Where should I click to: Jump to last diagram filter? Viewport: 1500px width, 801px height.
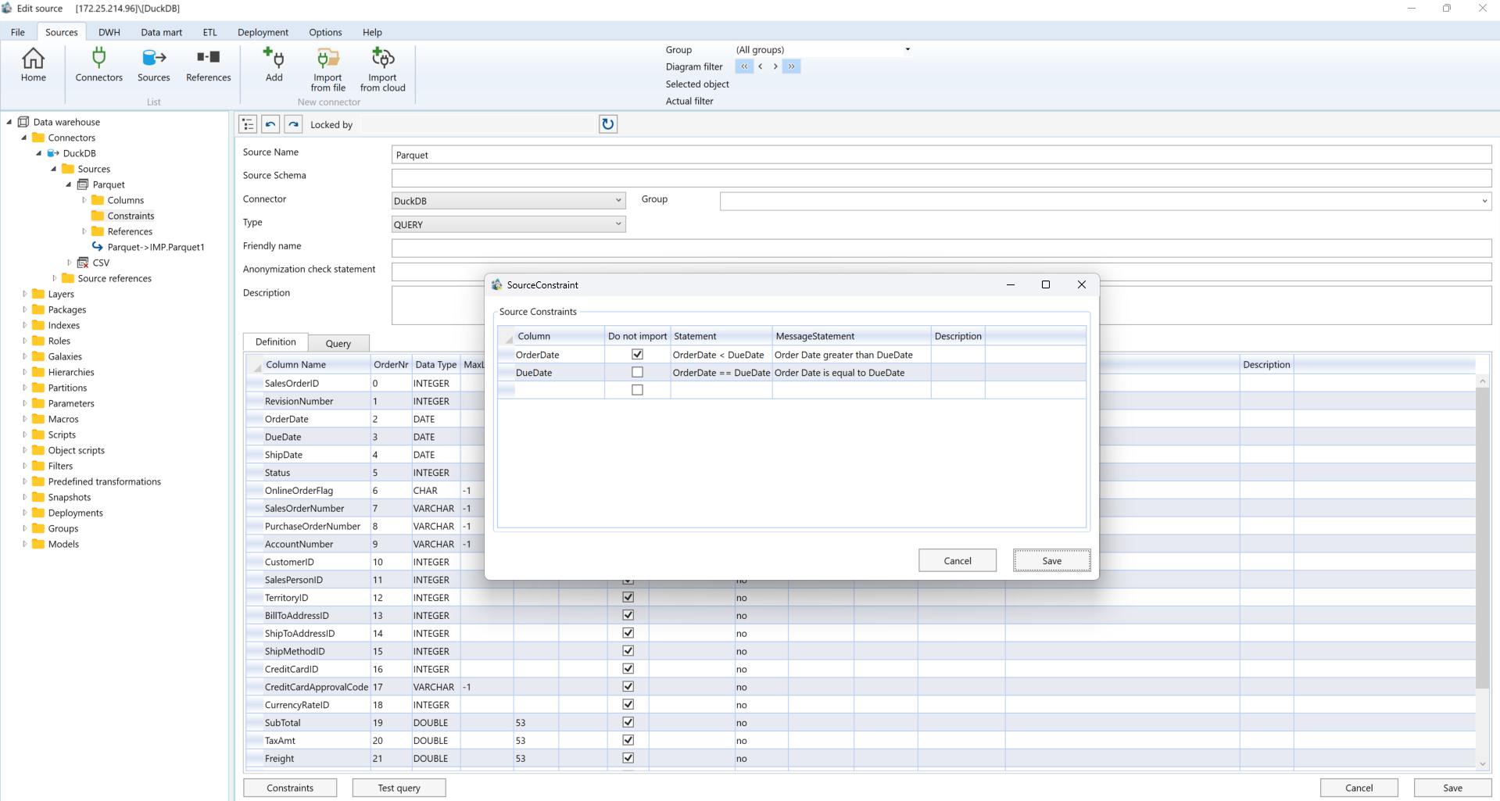coord(791,66)
